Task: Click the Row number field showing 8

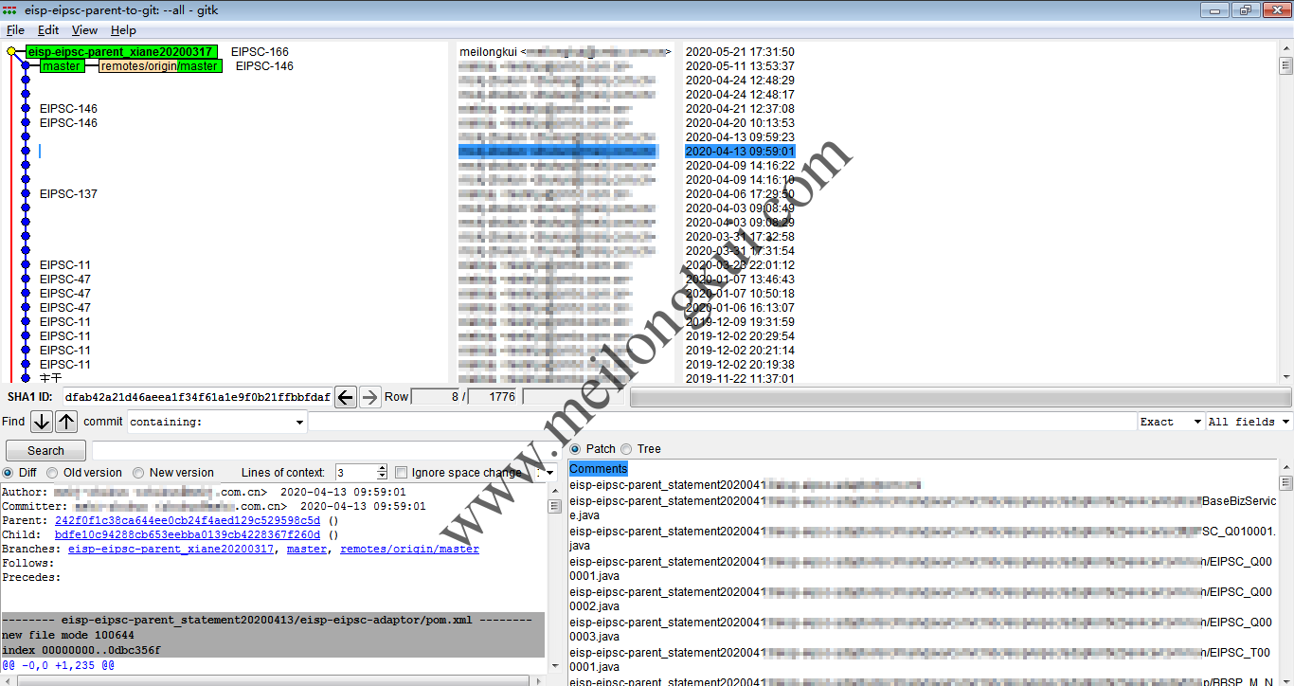Action: coord(436,397)
